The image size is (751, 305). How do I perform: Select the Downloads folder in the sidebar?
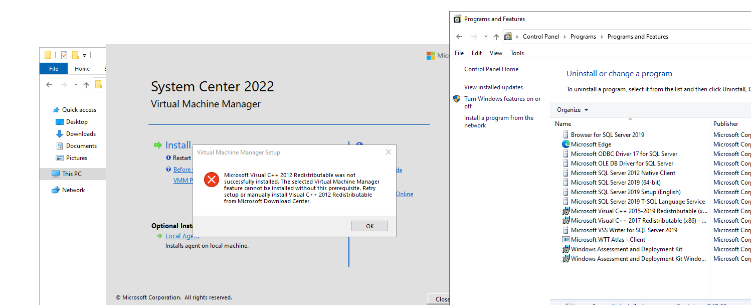[x=80, y=133]
